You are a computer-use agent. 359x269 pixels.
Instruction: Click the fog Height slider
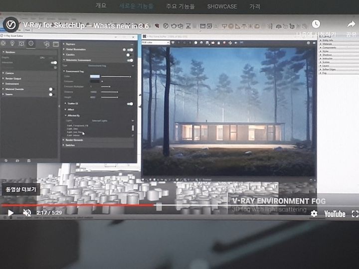(109, 97)
